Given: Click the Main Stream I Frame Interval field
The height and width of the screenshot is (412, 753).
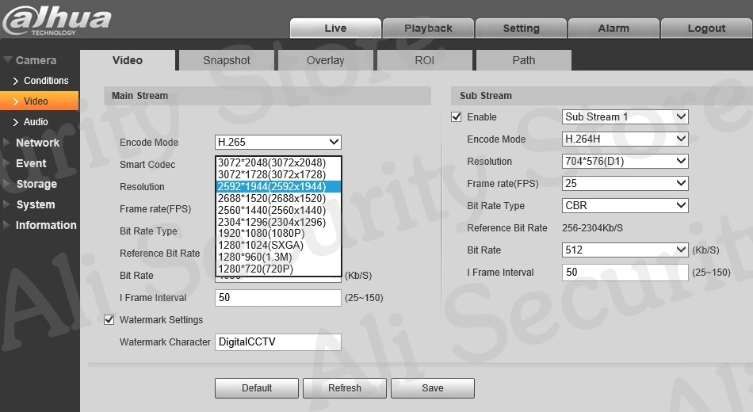Looking at the screenshot, I should pos(278,298).
